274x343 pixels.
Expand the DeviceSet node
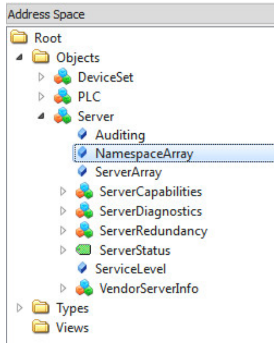[x=41, y=77]
